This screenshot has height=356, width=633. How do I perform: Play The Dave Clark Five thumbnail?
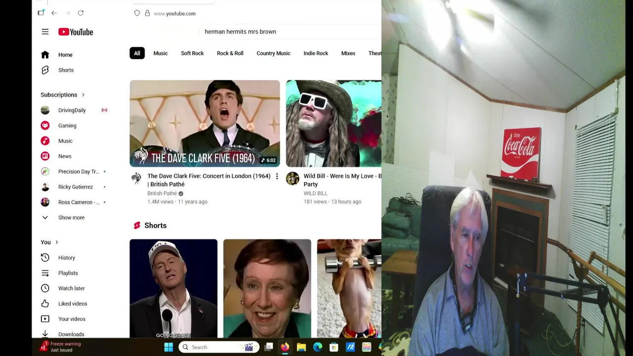(205, 124)
